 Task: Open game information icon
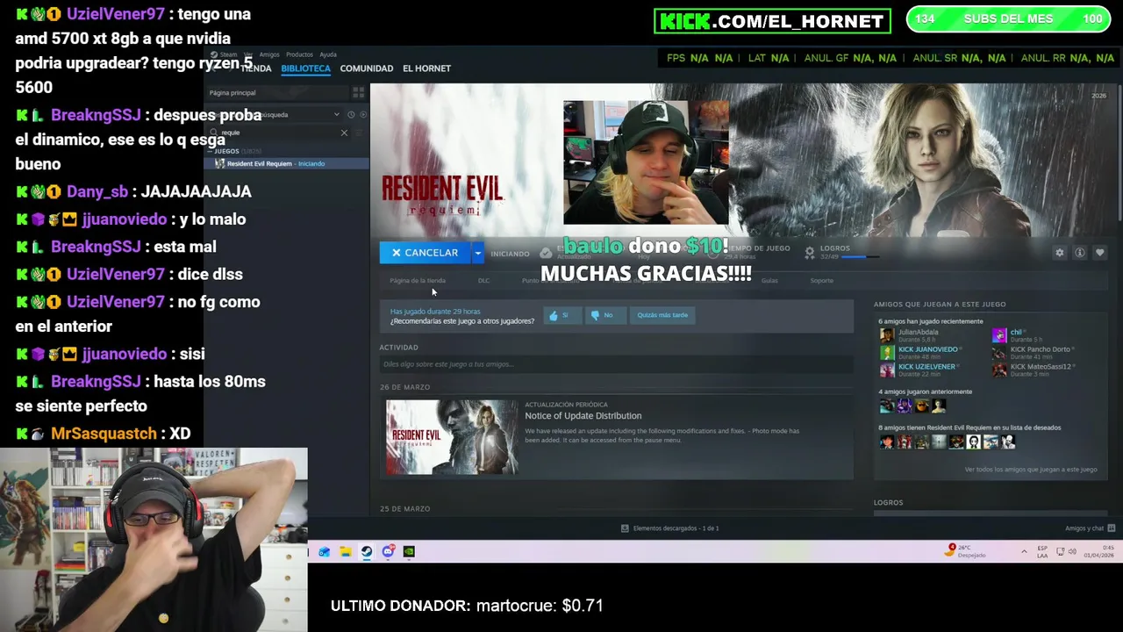(x=1080, y=253)
